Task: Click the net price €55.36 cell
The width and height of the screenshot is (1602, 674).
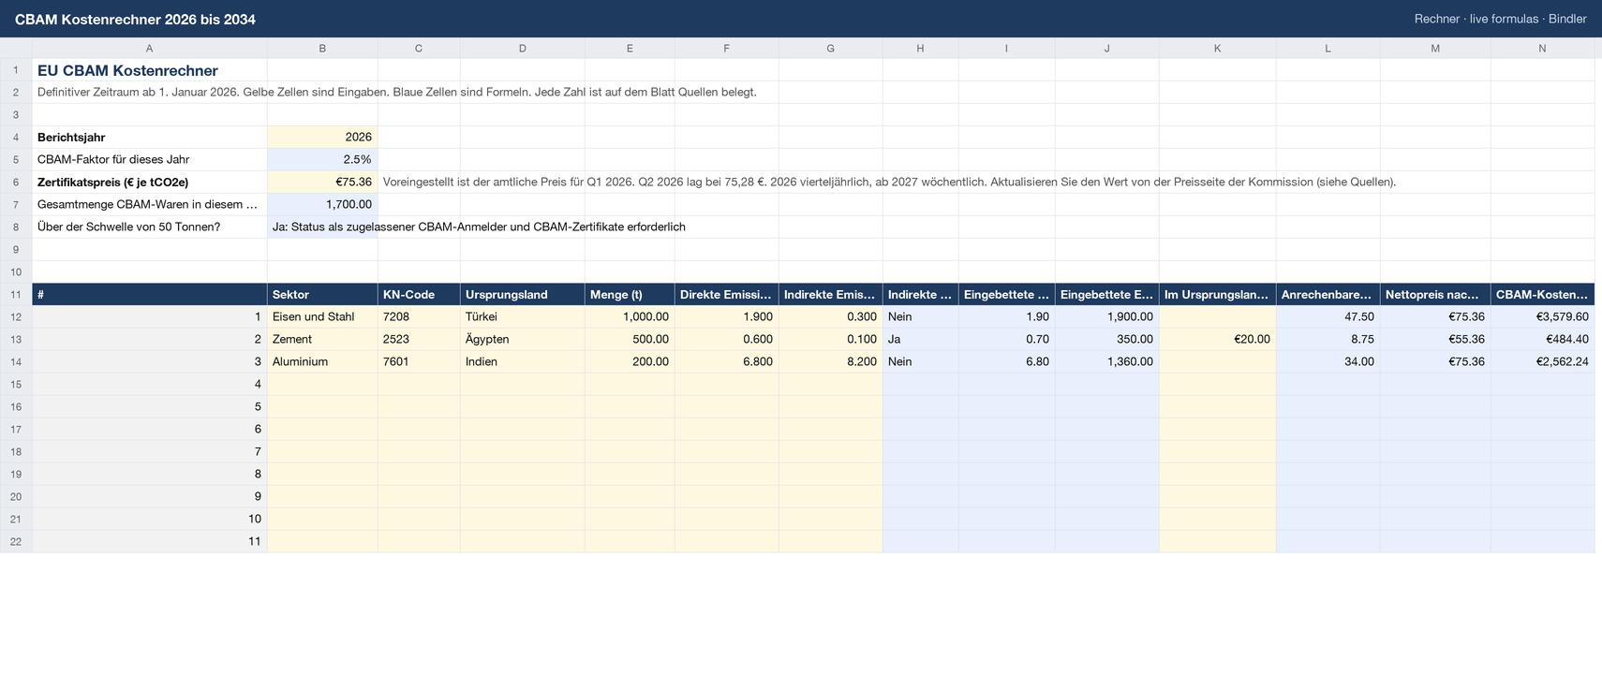Action: pos(1435,339)
